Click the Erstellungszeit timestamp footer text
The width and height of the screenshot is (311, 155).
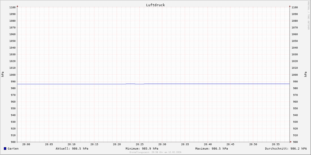pos(155,152)
